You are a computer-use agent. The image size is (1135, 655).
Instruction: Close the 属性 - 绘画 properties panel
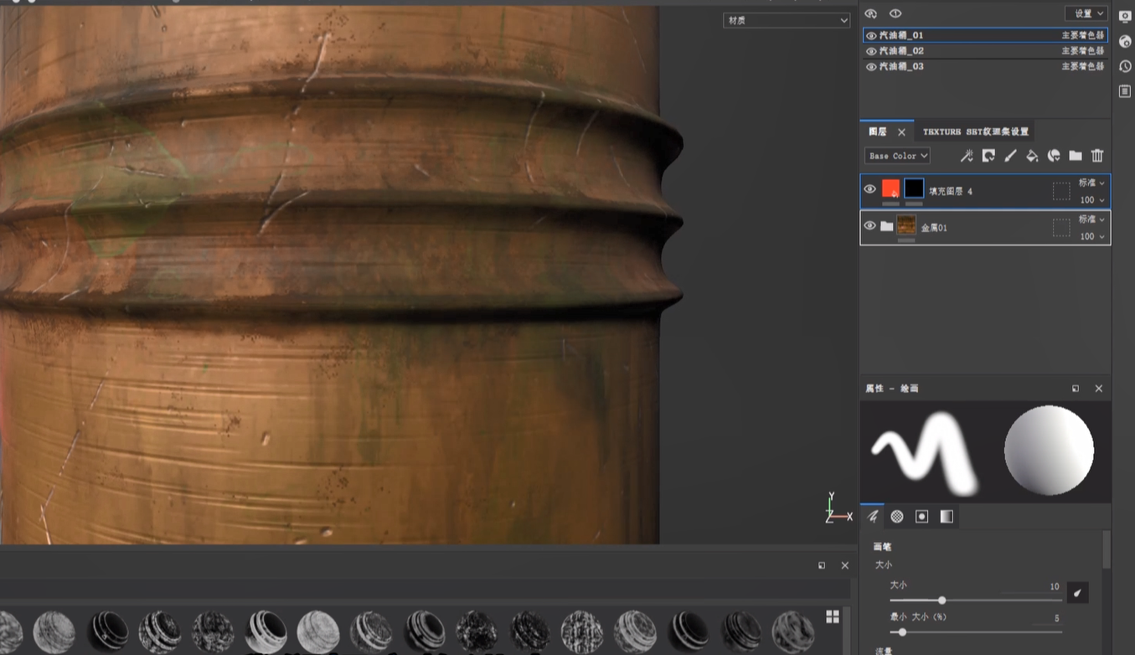click(1099, 389)
